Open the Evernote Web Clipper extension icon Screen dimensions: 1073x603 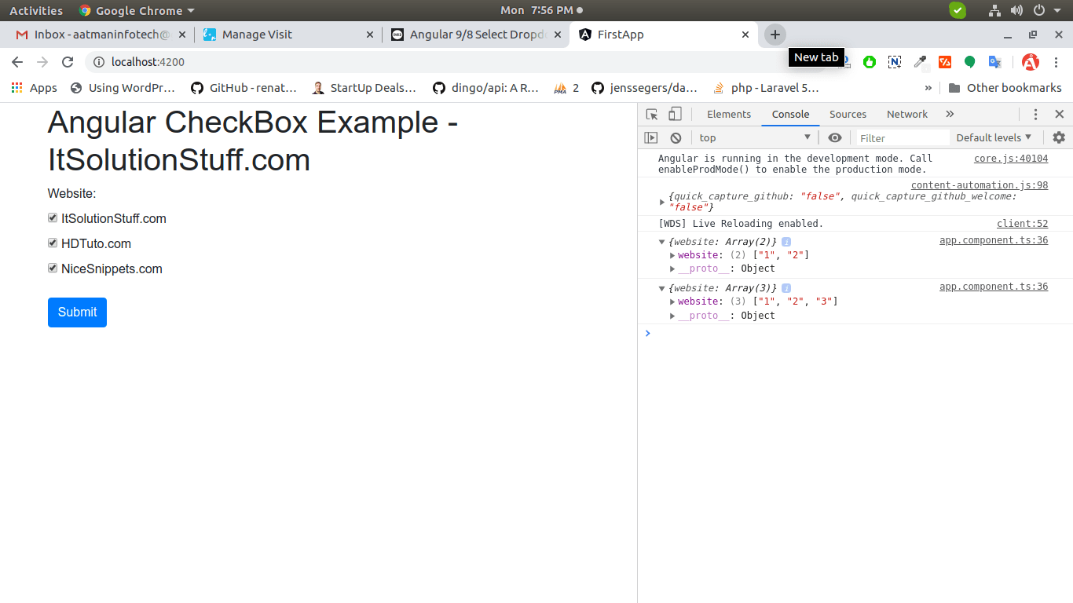click(x=895, y=62)
